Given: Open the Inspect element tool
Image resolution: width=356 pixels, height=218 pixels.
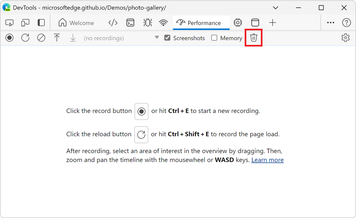Looking at the screenshot, I should tap(10, 23).
